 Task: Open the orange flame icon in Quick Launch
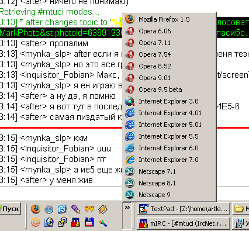click(x=89, y=209)
